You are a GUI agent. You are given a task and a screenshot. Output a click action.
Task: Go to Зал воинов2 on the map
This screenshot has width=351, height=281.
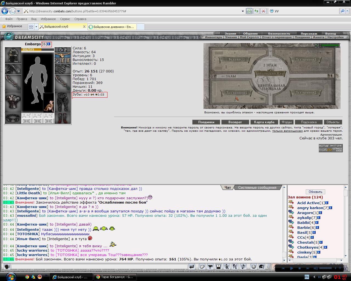coord(306,93)
